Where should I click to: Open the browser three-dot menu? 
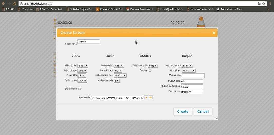(270, 4)
